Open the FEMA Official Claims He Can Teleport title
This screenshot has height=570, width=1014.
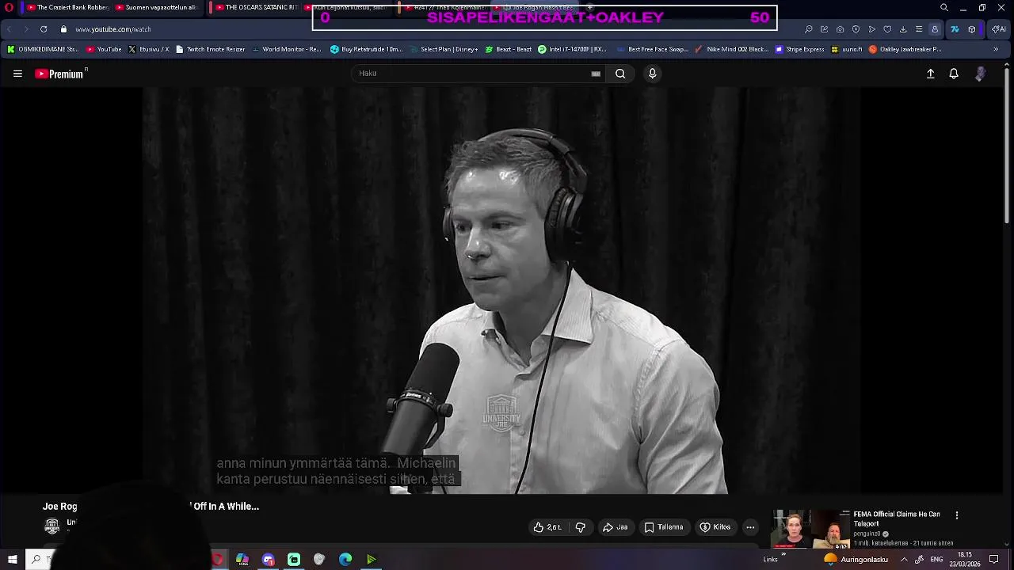[897, 519]
